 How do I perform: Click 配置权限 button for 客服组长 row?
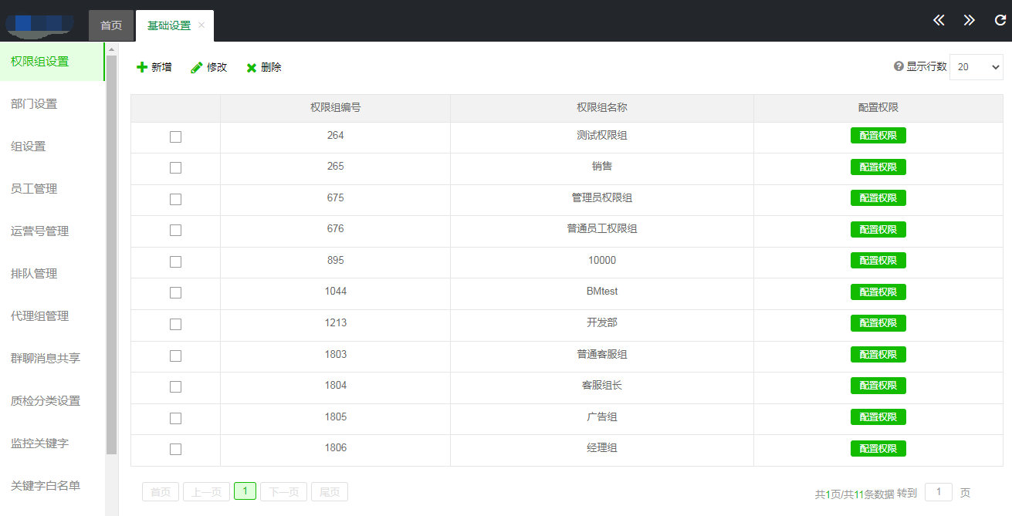tap(878, 386)
